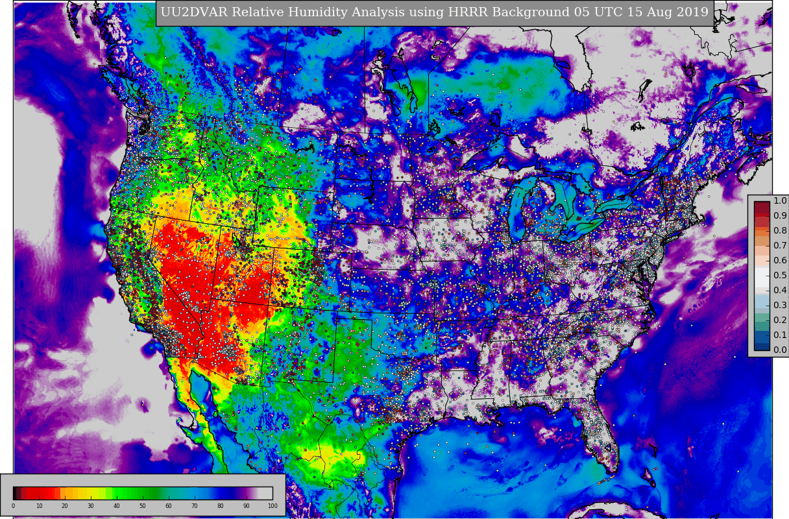Select the 0.5 label on right colorbar
The height and width of the screenshot is (519, 789).
point(780,275)
